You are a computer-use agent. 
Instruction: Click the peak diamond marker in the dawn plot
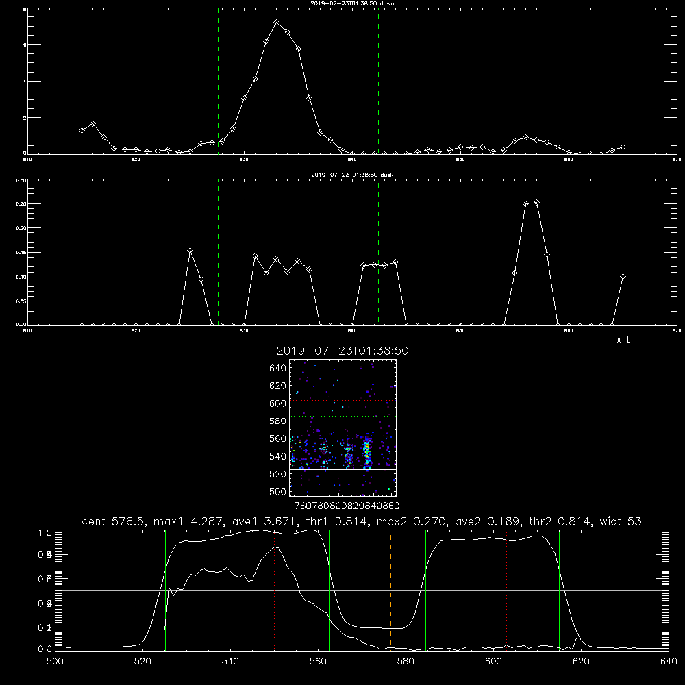(277, 23)
